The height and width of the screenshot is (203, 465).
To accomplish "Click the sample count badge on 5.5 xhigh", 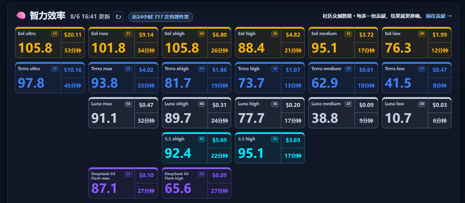I will point(202,139).
